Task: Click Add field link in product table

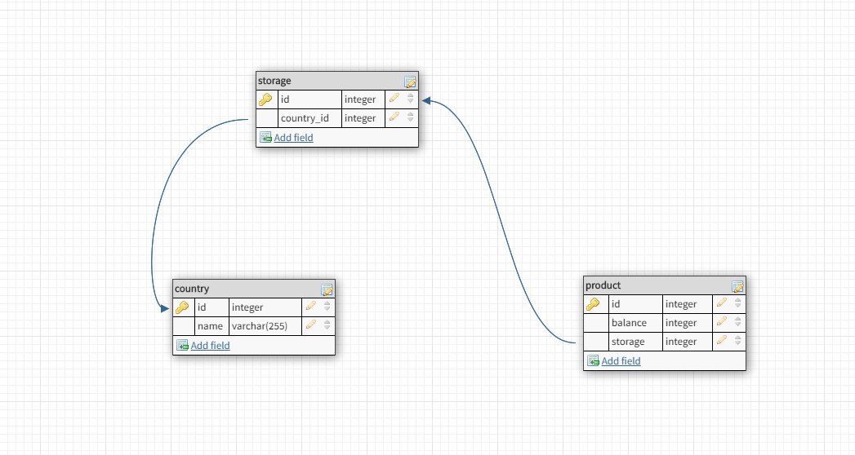Action: click(x=621, y=361)
